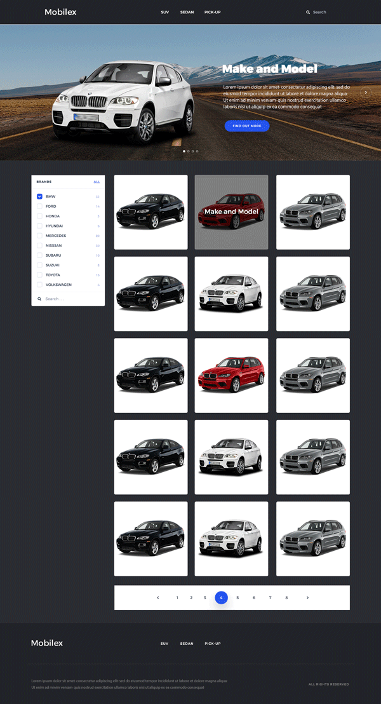Viewport: 381px width, 704px height.
Task: Click hero Make and Model heading
Action: pos(270,69)
